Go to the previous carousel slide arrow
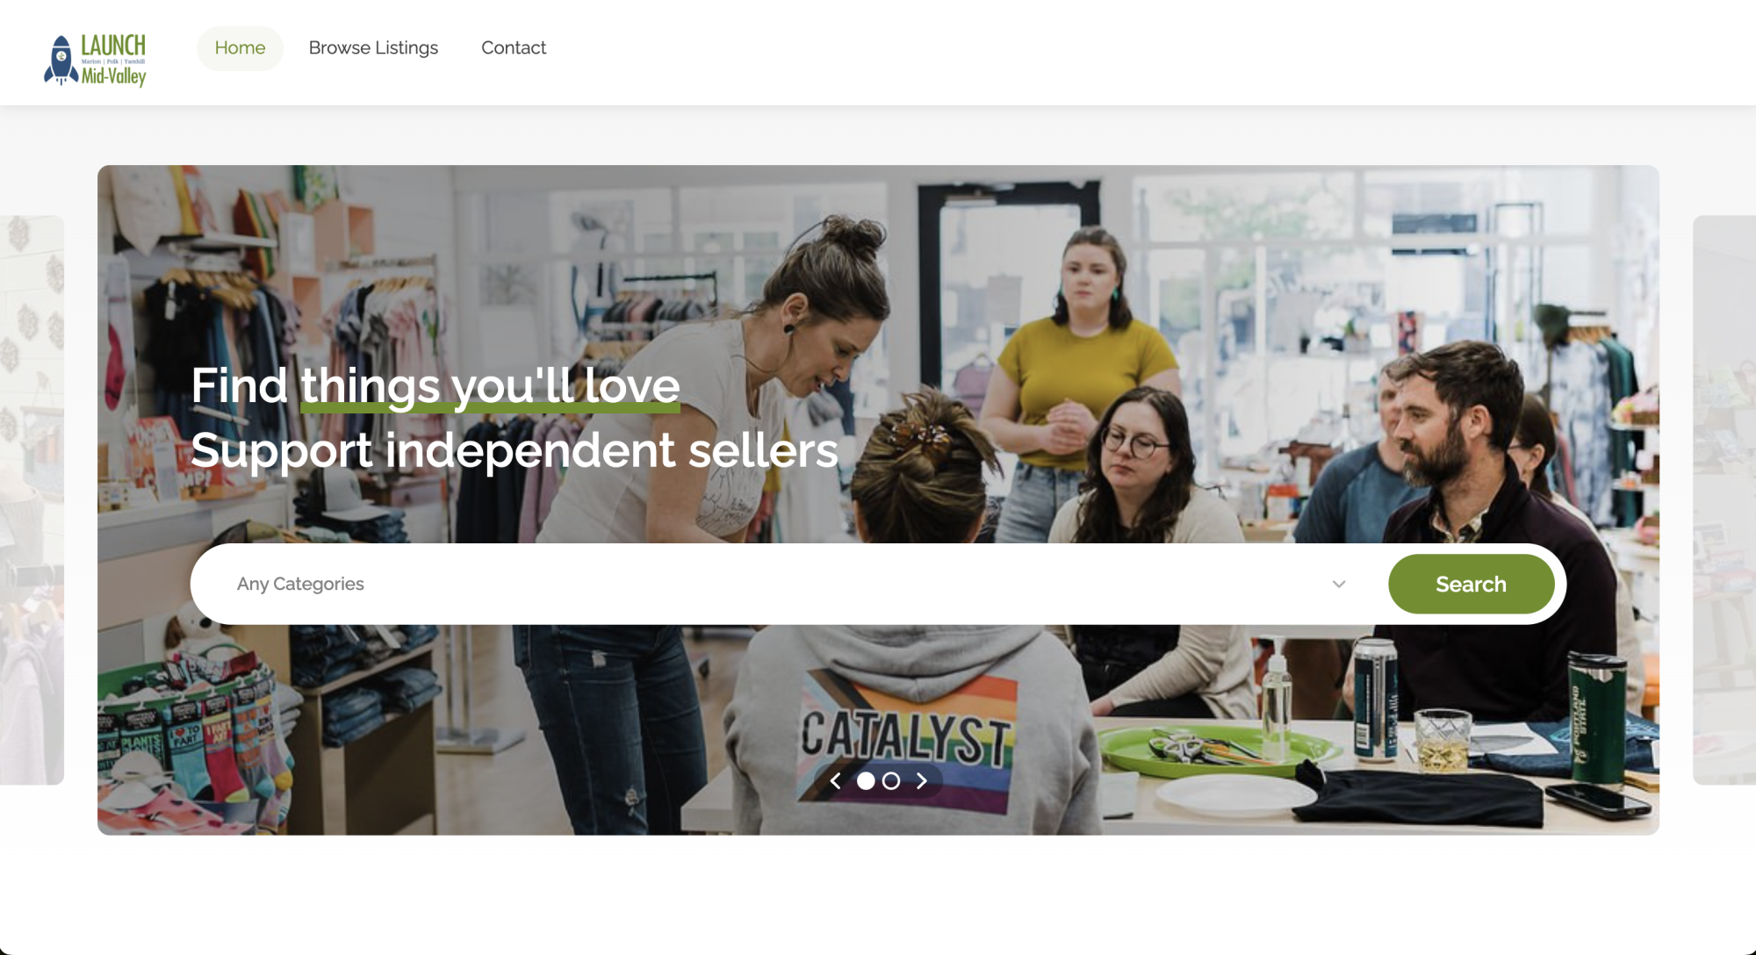Viewport: 1756px width, 955px height. pos(836,780)
